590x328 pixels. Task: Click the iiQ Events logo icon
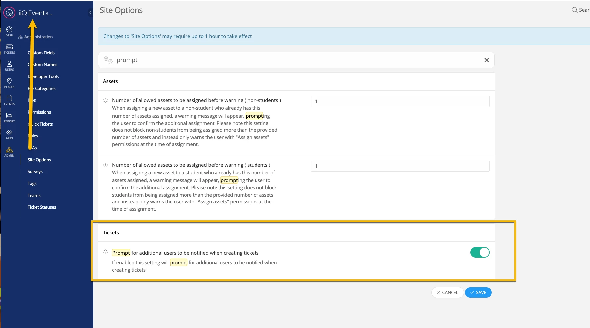[x=9, y=13]
